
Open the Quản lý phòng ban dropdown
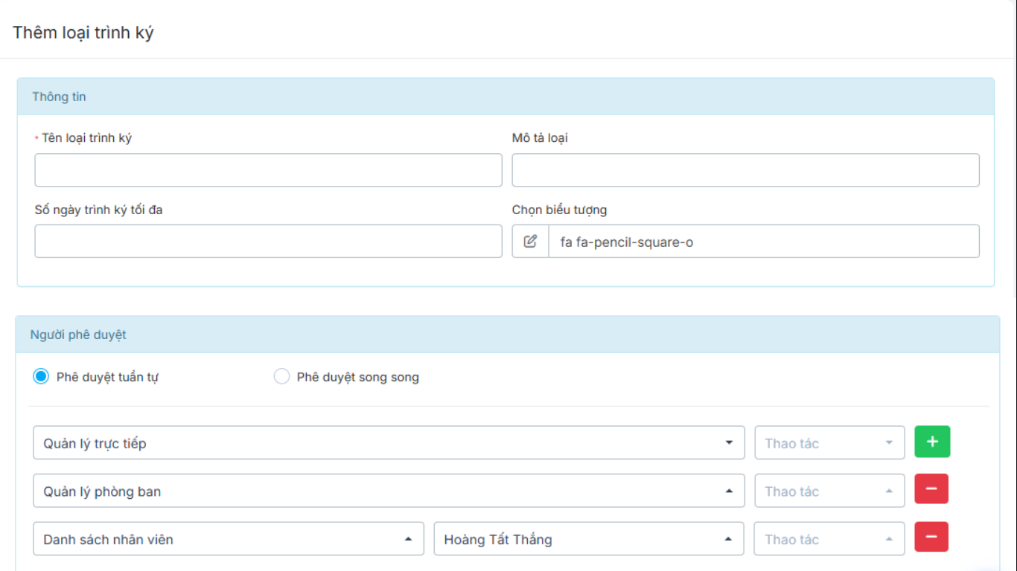389,491
